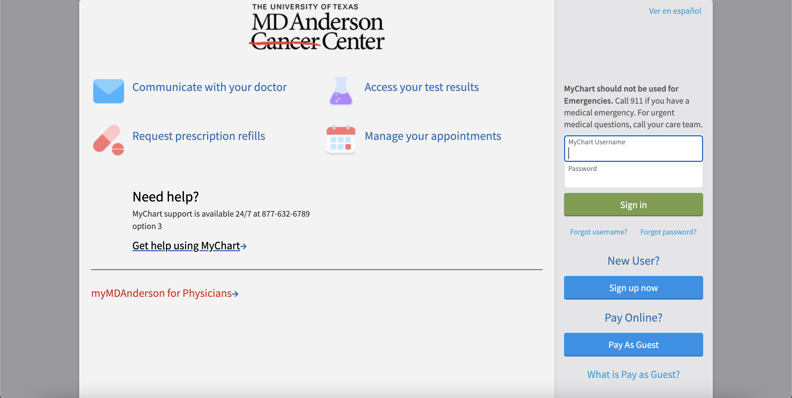The height and width of the screenshot is (398, 792).
Task: Click the Sign up now button
Action: tap(633, 288)
